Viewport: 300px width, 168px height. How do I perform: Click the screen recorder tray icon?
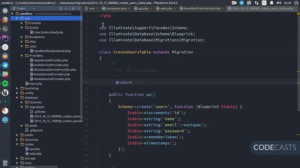(234, 3)
